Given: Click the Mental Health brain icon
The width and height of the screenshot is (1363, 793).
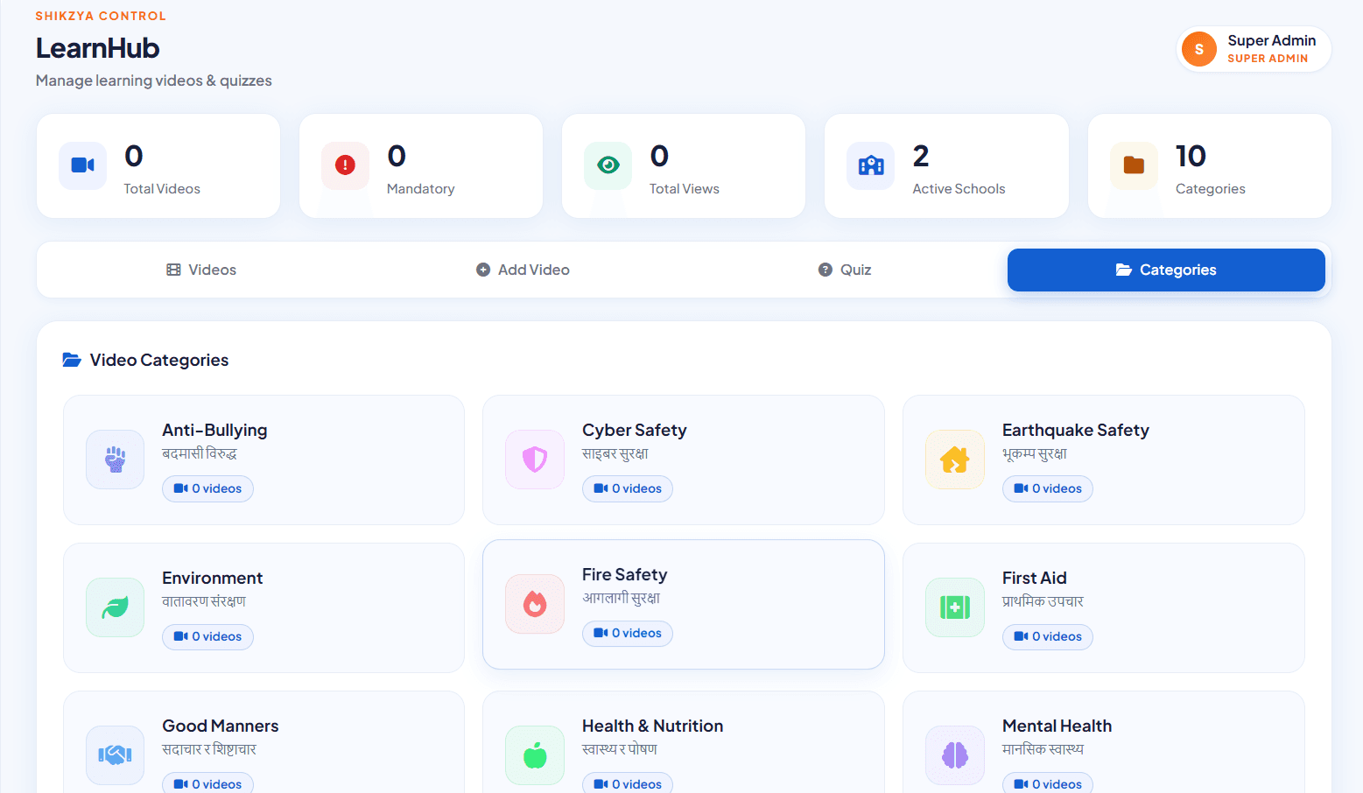Looking at the screenshot, I should [x=955, y=754].
